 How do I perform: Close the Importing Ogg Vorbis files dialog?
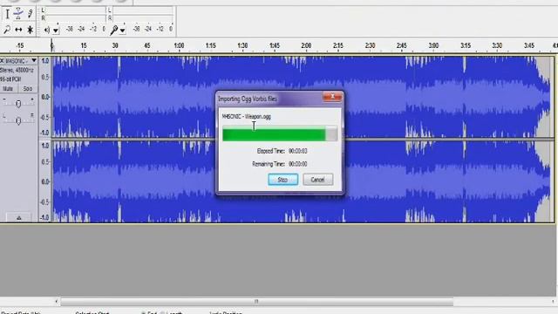(332, 97)
